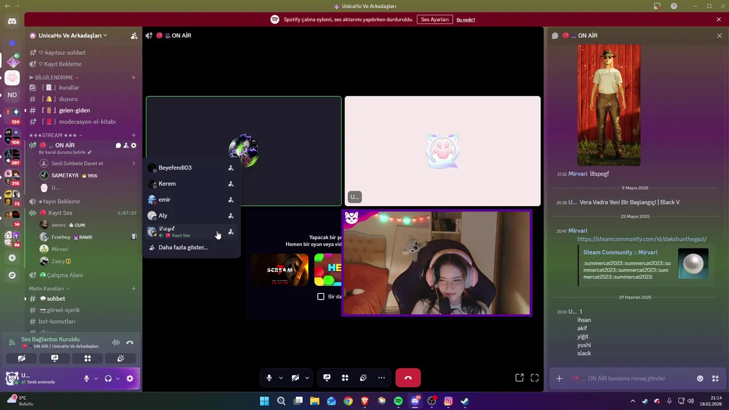This screenshot has width=729, height=410.
Task: Open user settings gear at bottom left
Action: click(130, 379)
